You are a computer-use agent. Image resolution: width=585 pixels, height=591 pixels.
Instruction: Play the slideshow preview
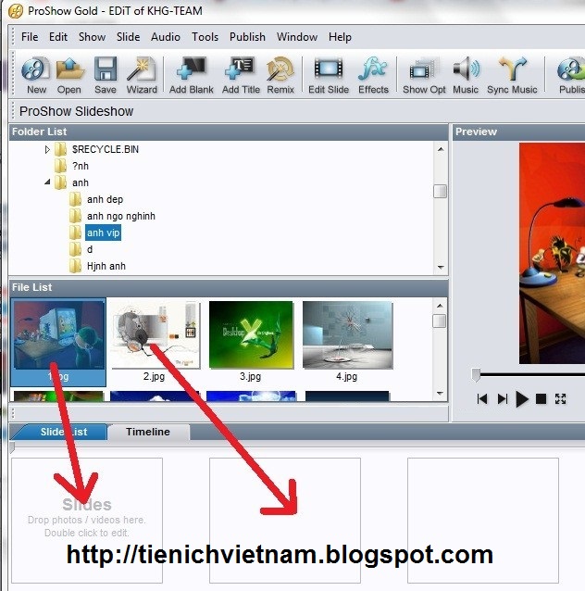point(522,398)
